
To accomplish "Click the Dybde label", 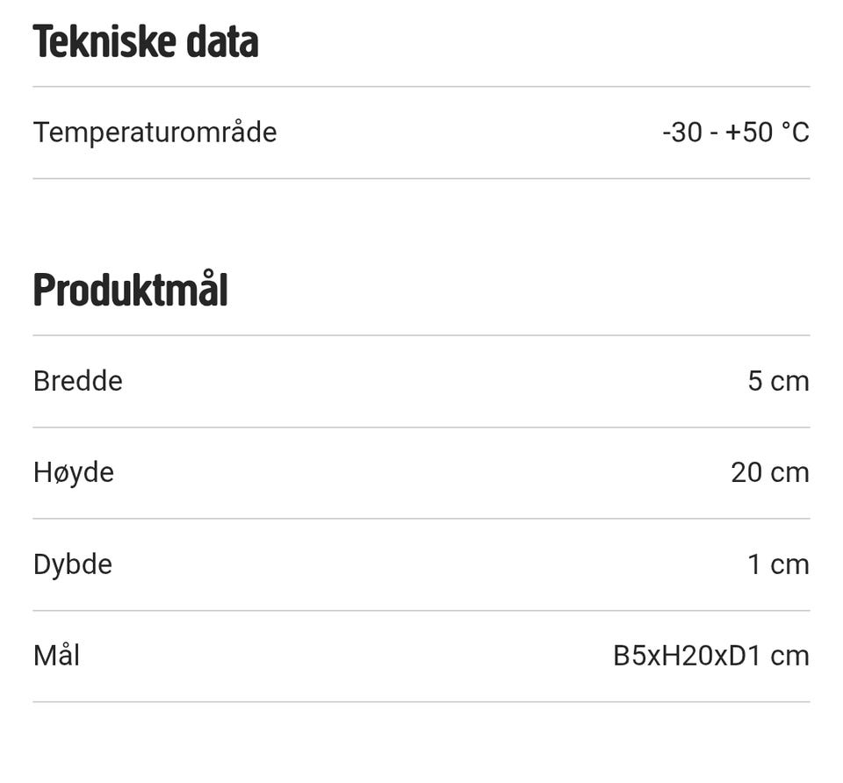I will [x=73, y=564].
